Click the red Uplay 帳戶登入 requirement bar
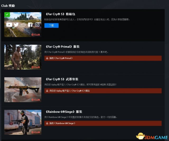Screen dimensions: 169x141 point(103,91)
